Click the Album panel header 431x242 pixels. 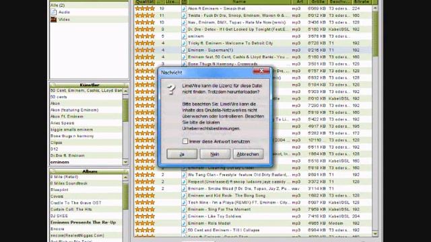point(89,171)
